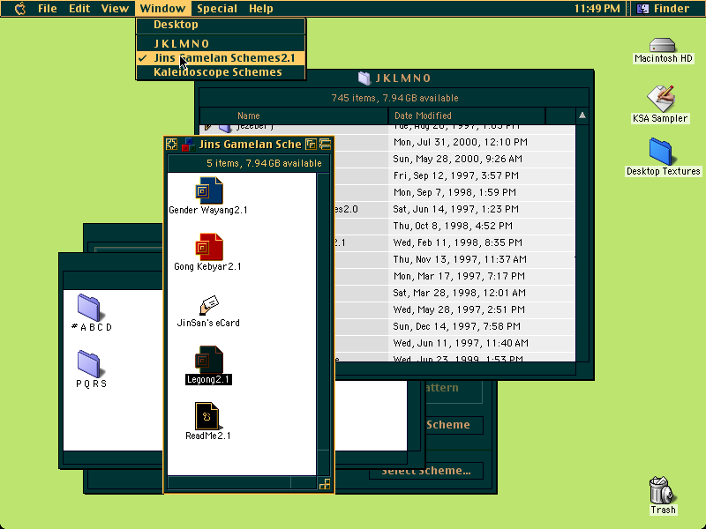Click the partially hidden Scheme button
The height and width of the screenshot is (529, 706).
coord(454,425)
